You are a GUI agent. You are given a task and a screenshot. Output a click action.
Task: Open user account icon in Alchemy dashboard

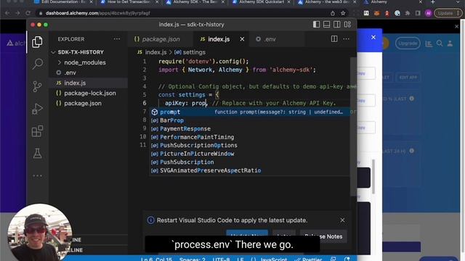[450, 43]
